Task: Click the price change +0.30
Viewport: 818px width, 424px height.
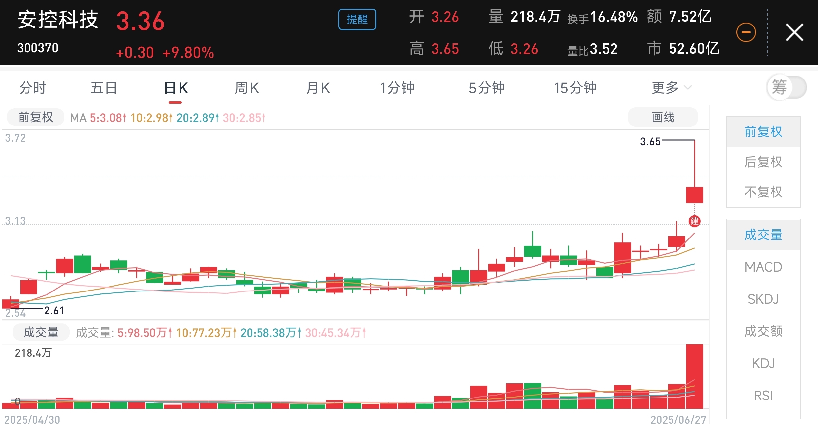Action: coord(135,53)
